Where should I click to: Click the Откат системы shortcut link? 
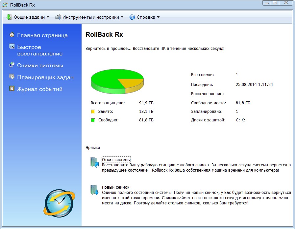pyautogui.click(x=116, y=159)
